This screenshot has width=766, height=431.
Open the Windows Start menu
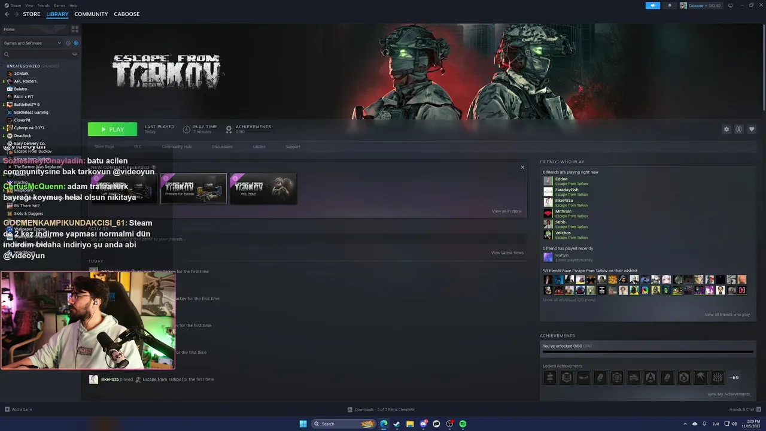tap(303, 424)
